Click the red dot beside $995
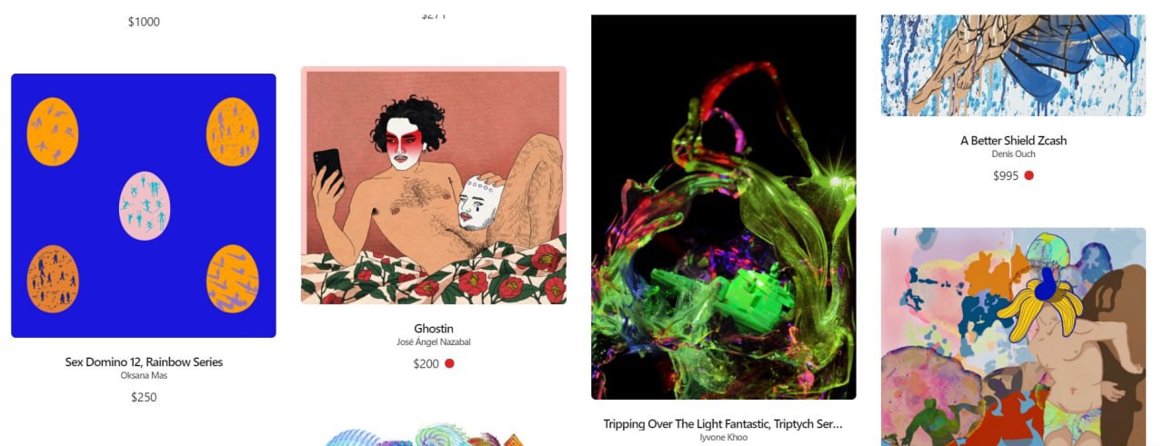 pos(1029,175)
